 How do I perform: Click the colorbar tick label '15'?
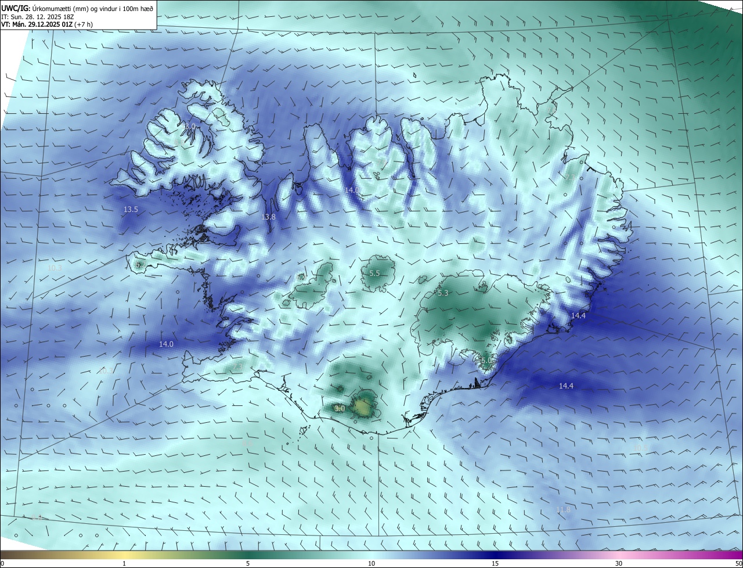tap(495, 563)
